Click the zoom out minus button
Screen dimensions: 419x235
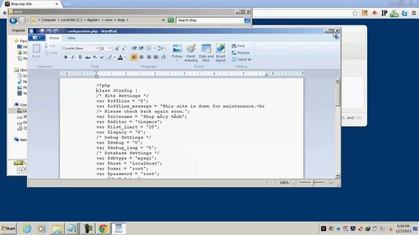[293, 183]
